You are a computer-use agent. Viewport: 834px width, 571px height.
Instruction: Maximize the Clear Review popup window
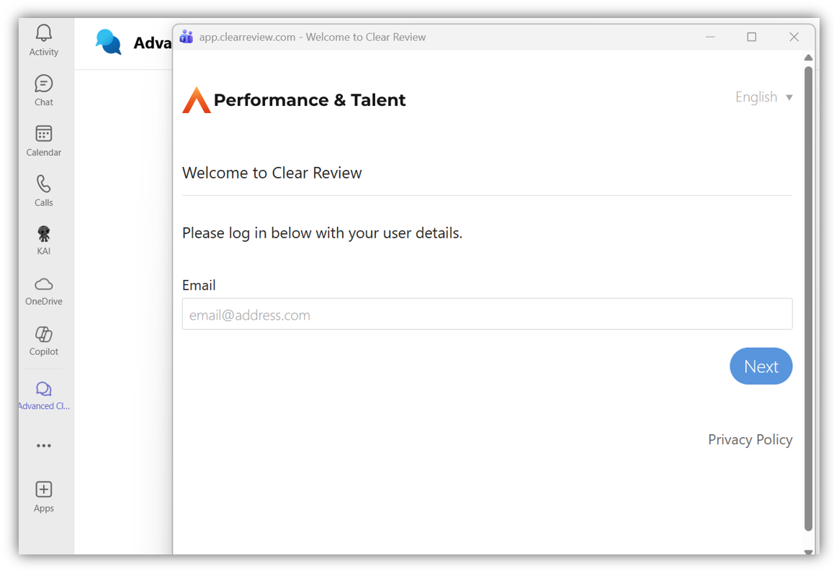[751, 37]
